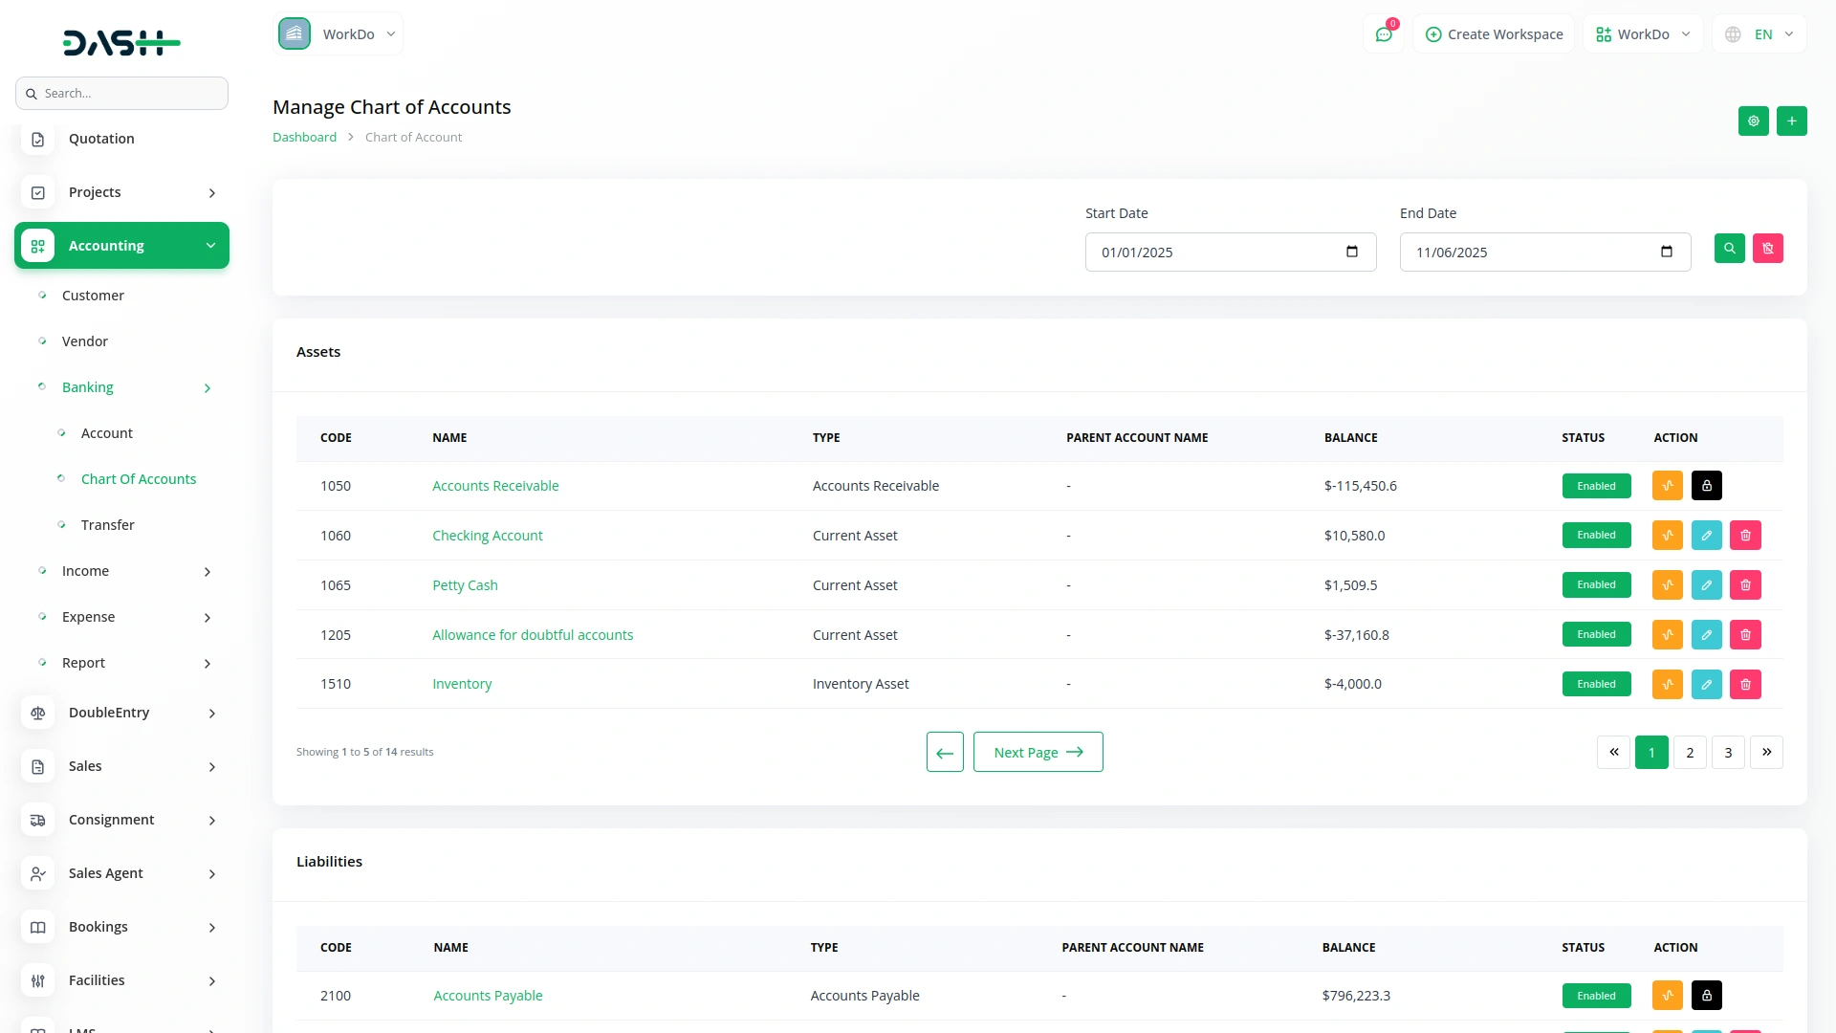Open the chat messages notification icon
The width and height of the screenshot is (1836, 1033).
[x=1383, y=34]
